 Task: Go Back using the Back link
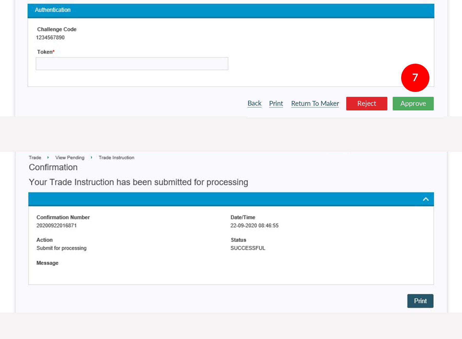point(254,103)
